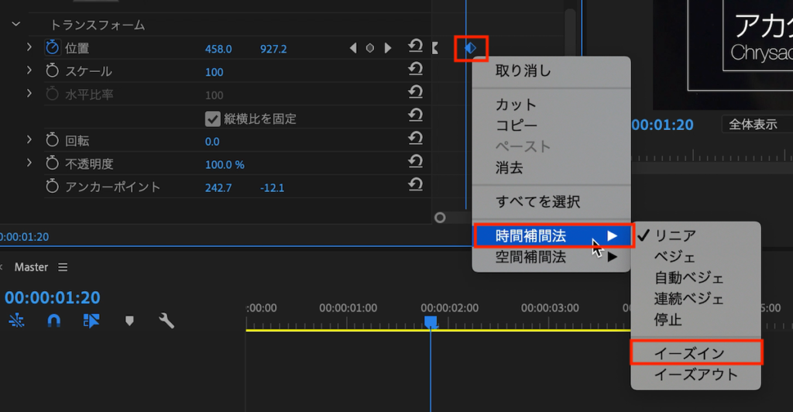Click program monitor timecode 00:01:20

[x=663, y=125]
